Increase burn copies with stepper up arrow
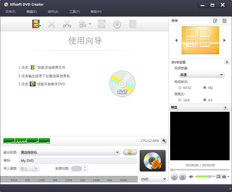The height and width of the screenshot is (192, 232). point(85,167)
